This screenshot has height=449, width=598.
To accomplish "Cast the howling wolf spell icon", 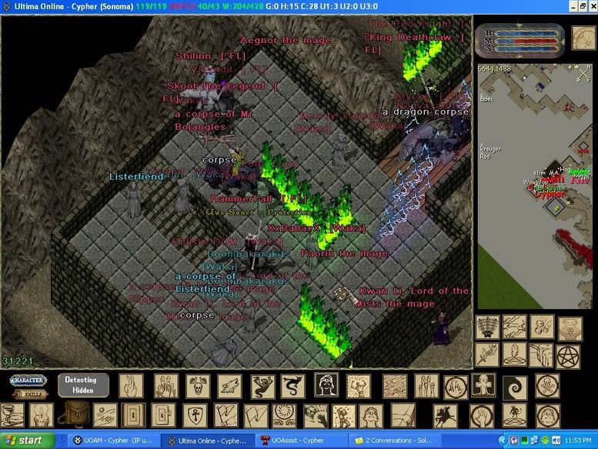I will coord(229,386).
